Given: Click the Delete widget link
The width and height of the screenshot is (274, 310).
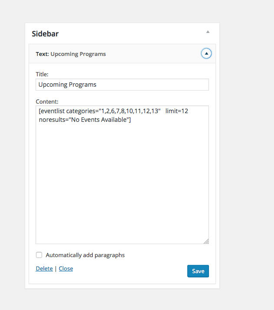Looking at the screenshot, I should [44, 269].
